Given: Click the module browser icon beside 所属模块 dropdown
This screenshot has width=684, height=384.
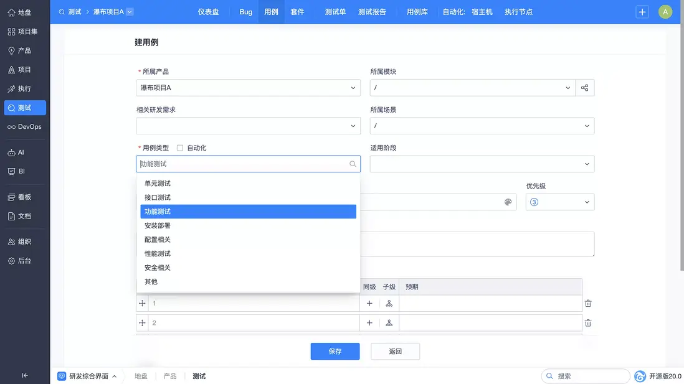Looking at the screenshot, I should point(584,87).
